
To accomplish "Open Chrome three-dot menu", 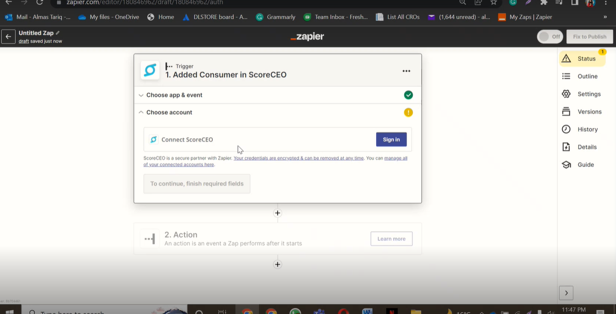I will [x=606, y=2].
